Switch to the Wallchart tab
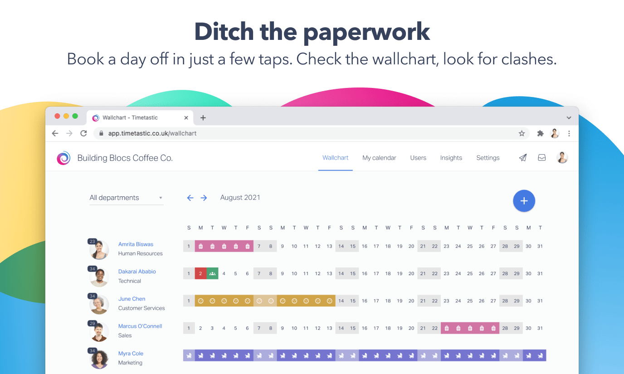 [336, 158]
